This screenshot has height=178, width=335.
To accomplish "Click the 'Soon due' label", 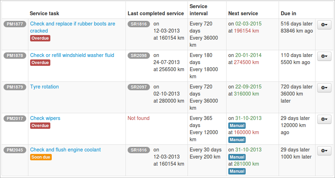I will point(41,157).
